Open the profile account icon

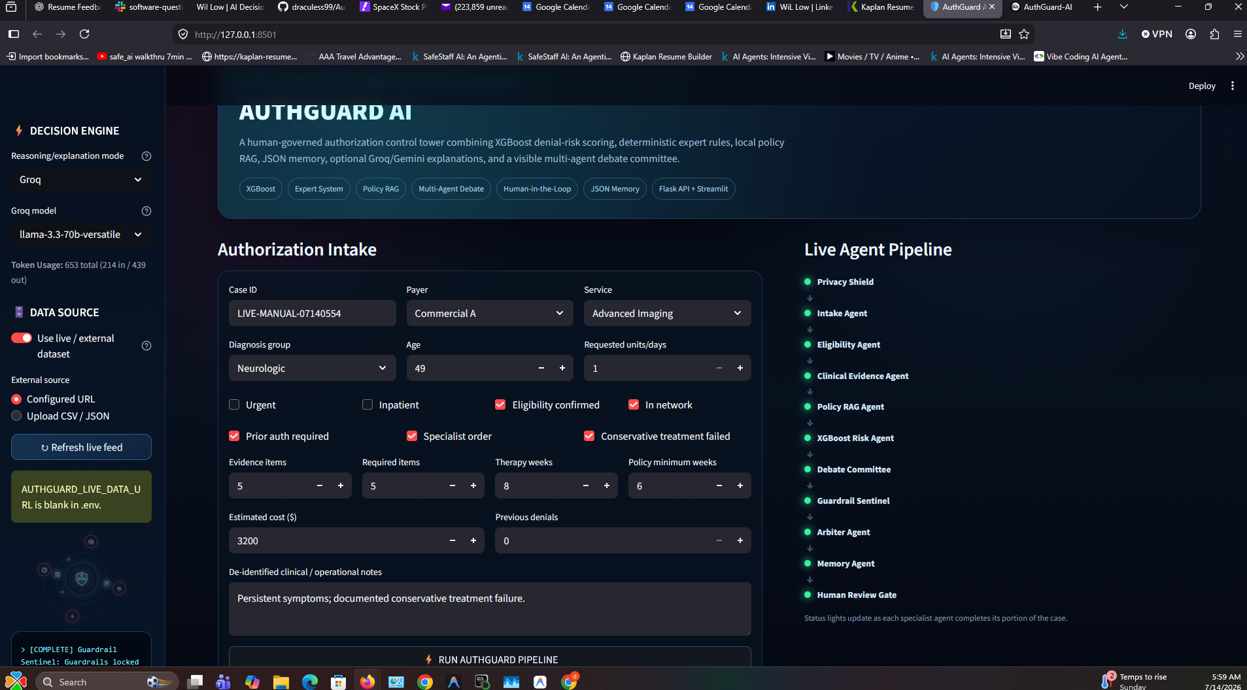(x=1191, y=34)
